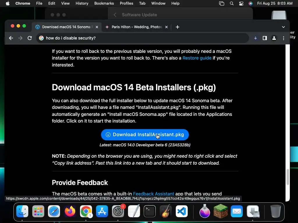The image size is (298, 223).
Task: Open the Bookmarks menu
Action: (x=104, y=3)
